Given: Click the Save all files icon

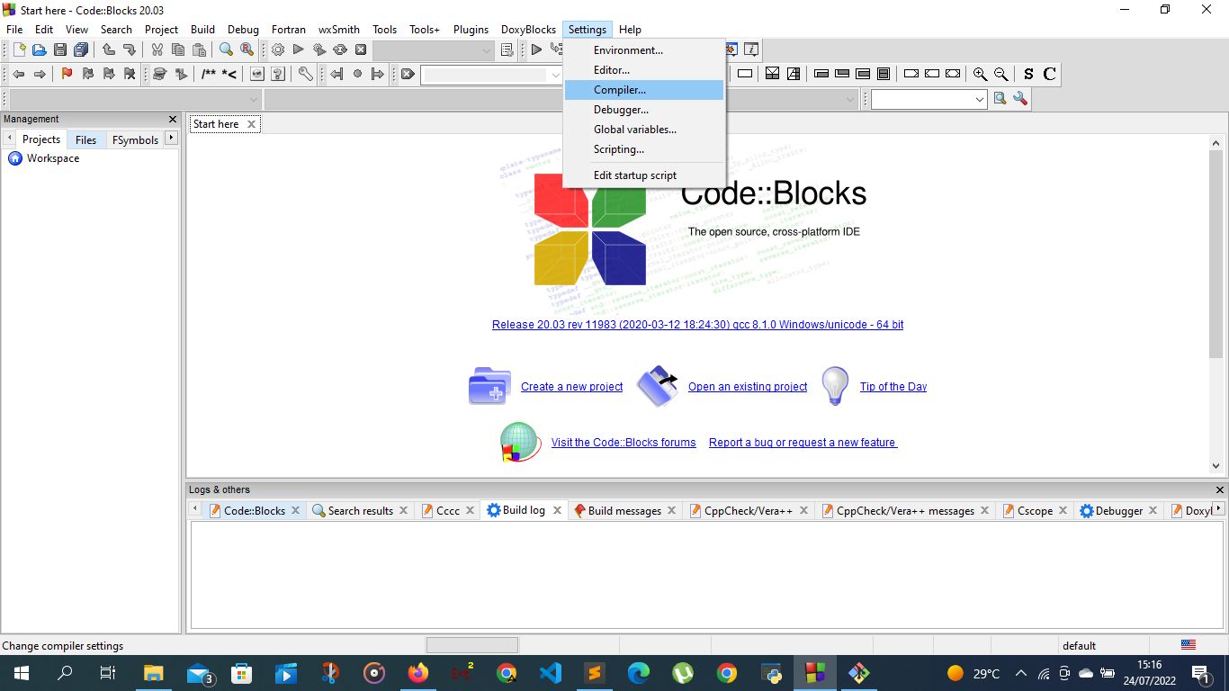Looking at the screenshot, I should pos(82,49).
